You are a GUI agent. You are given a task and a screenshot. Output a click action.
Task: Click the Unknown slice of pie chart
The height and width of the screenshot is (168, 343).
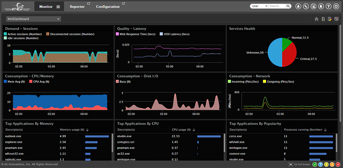point(275,52)
